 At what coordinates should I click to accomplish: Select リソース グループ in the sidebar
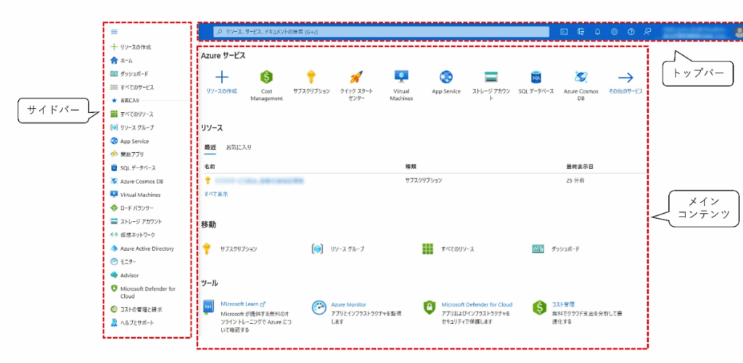(136, 128)
